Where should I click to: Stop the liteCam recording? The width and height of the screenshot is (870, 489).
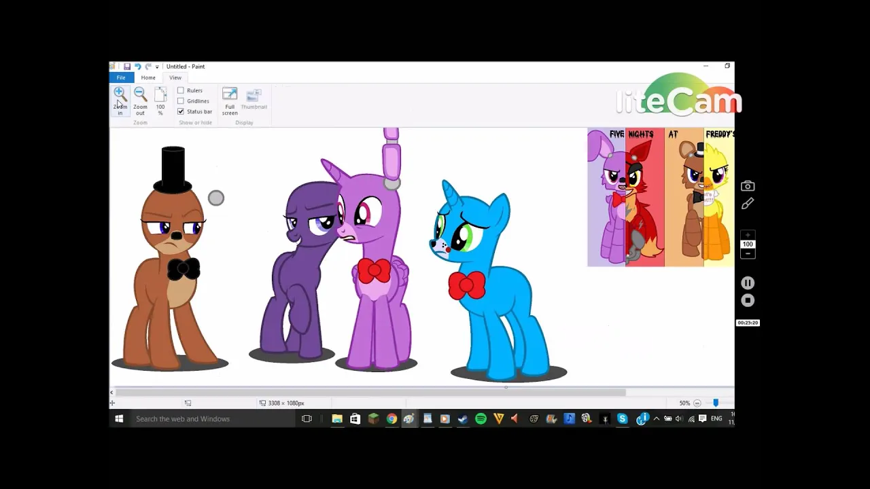tap(748, 300)
